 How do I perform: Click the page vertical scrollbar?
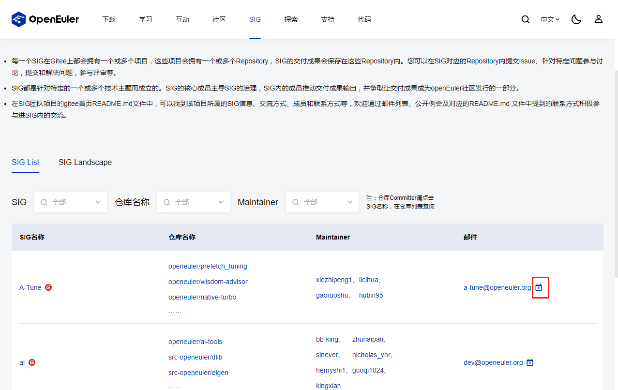coord(616,169)
